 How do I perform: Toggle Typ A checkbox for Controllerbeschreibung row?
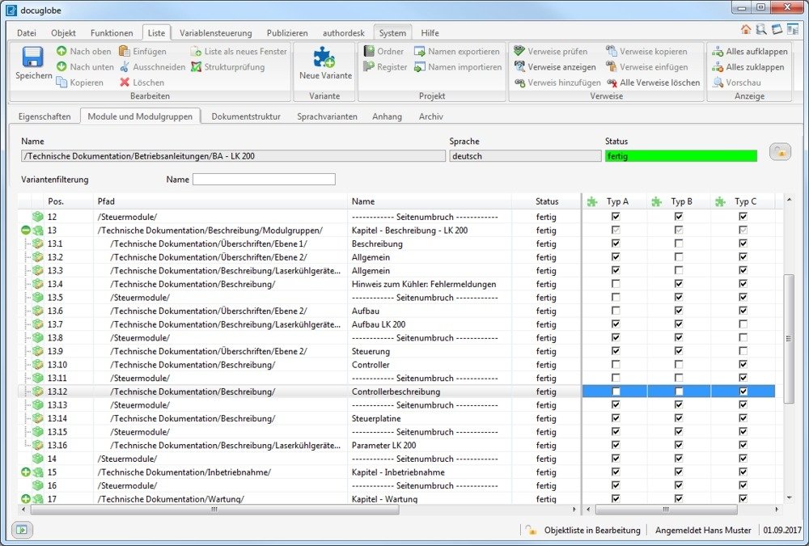(616, 392)
